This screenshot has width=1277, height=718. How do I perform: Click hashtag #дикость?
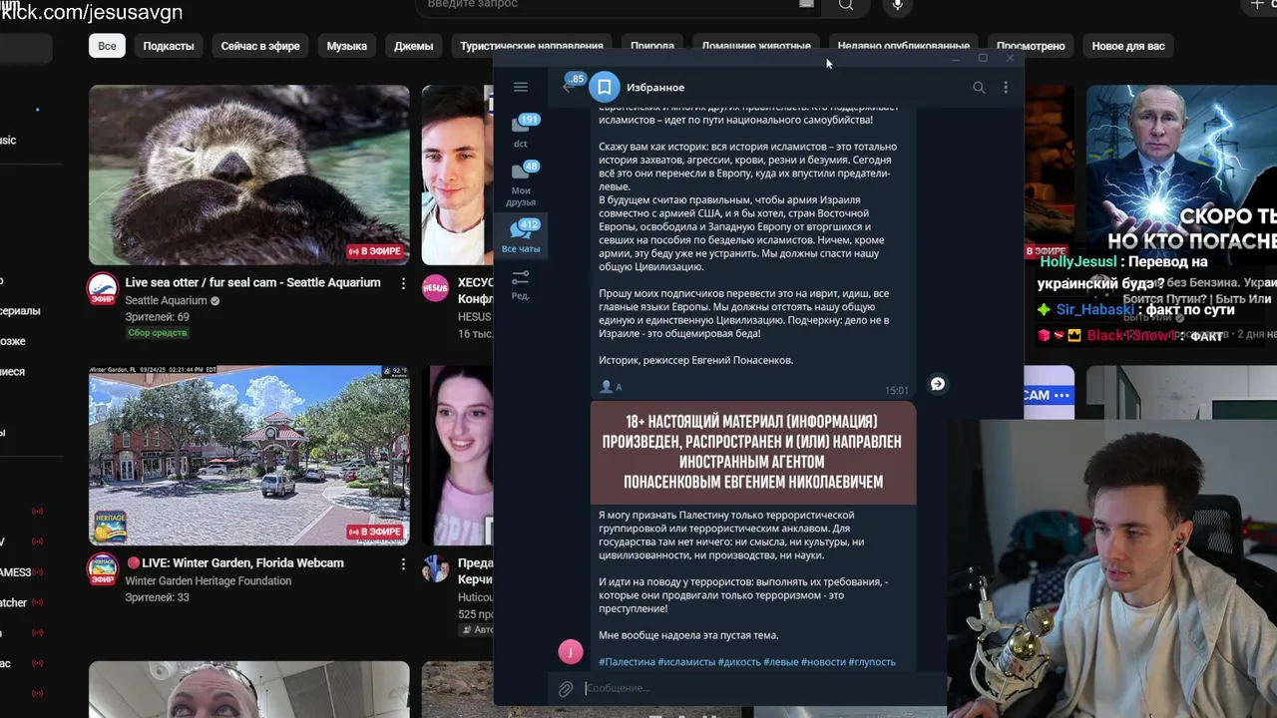point(739,662)
